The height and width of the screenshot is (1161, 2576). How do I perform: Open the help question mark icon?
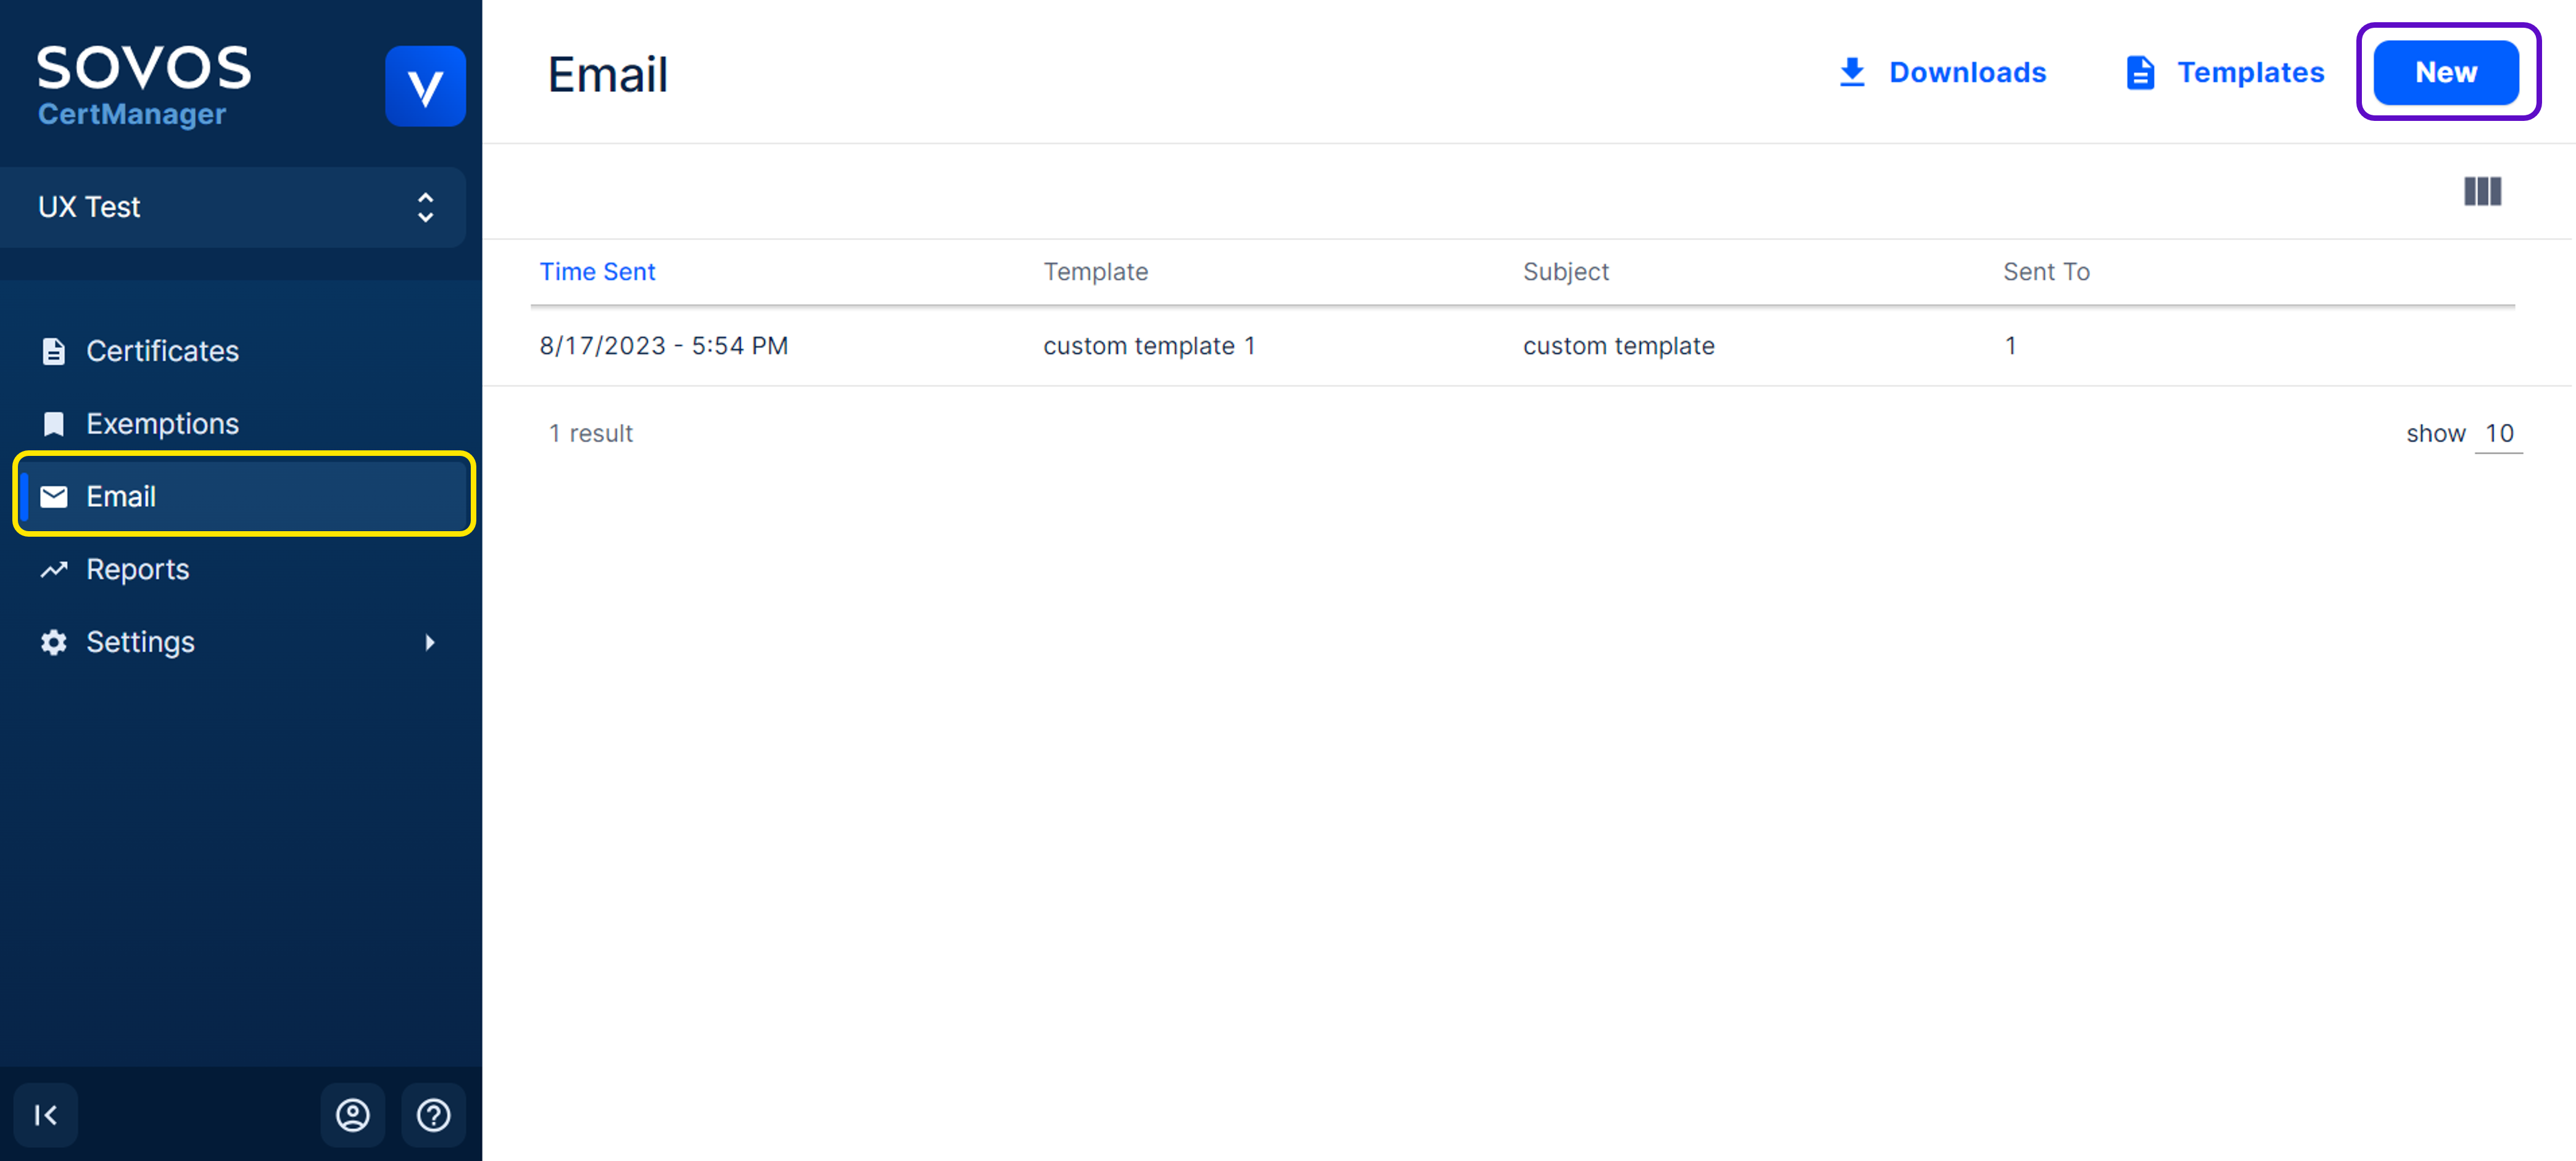coord(433,1114)
